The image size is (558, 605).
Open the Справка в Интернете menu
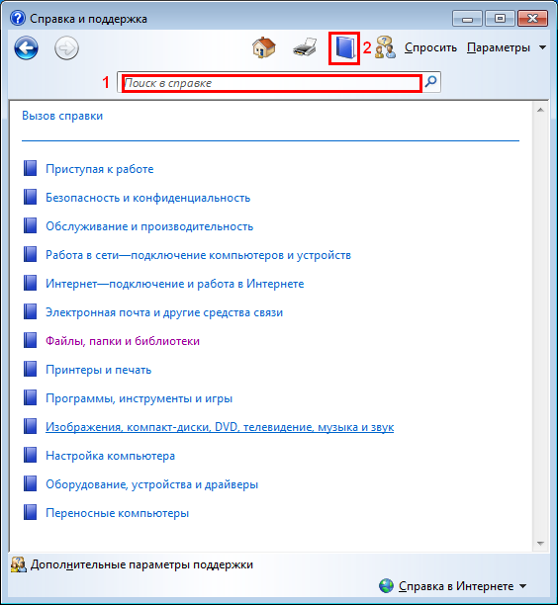click(x=456, y=586)
